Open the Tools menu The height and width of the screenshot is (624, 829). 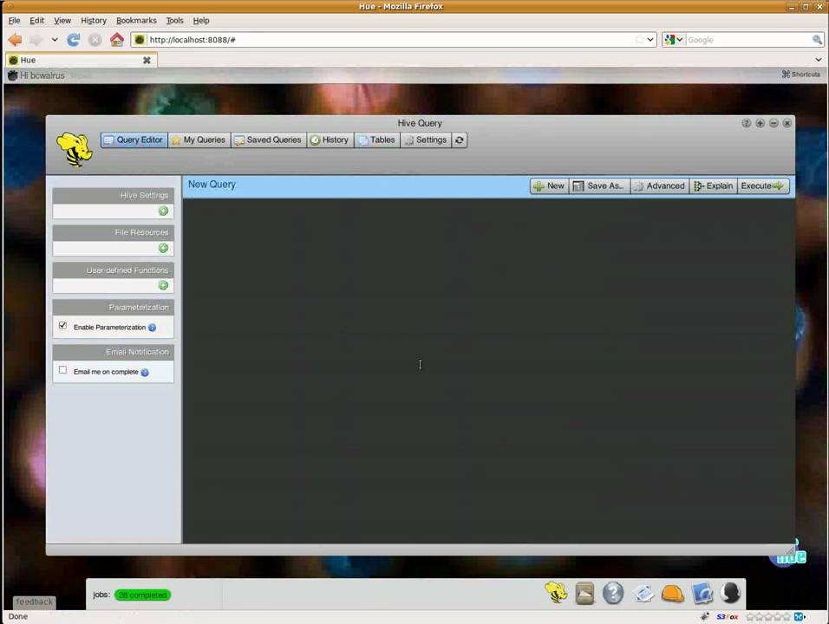click(174, 21)
